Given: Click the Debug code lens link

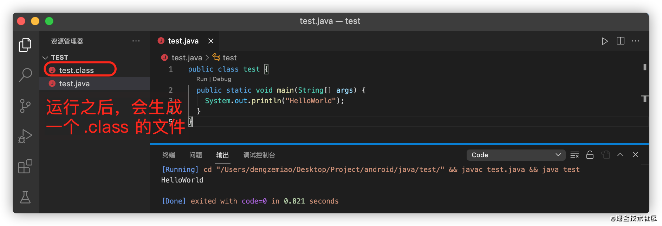Looking at the screenshot, I should [222, 79].
